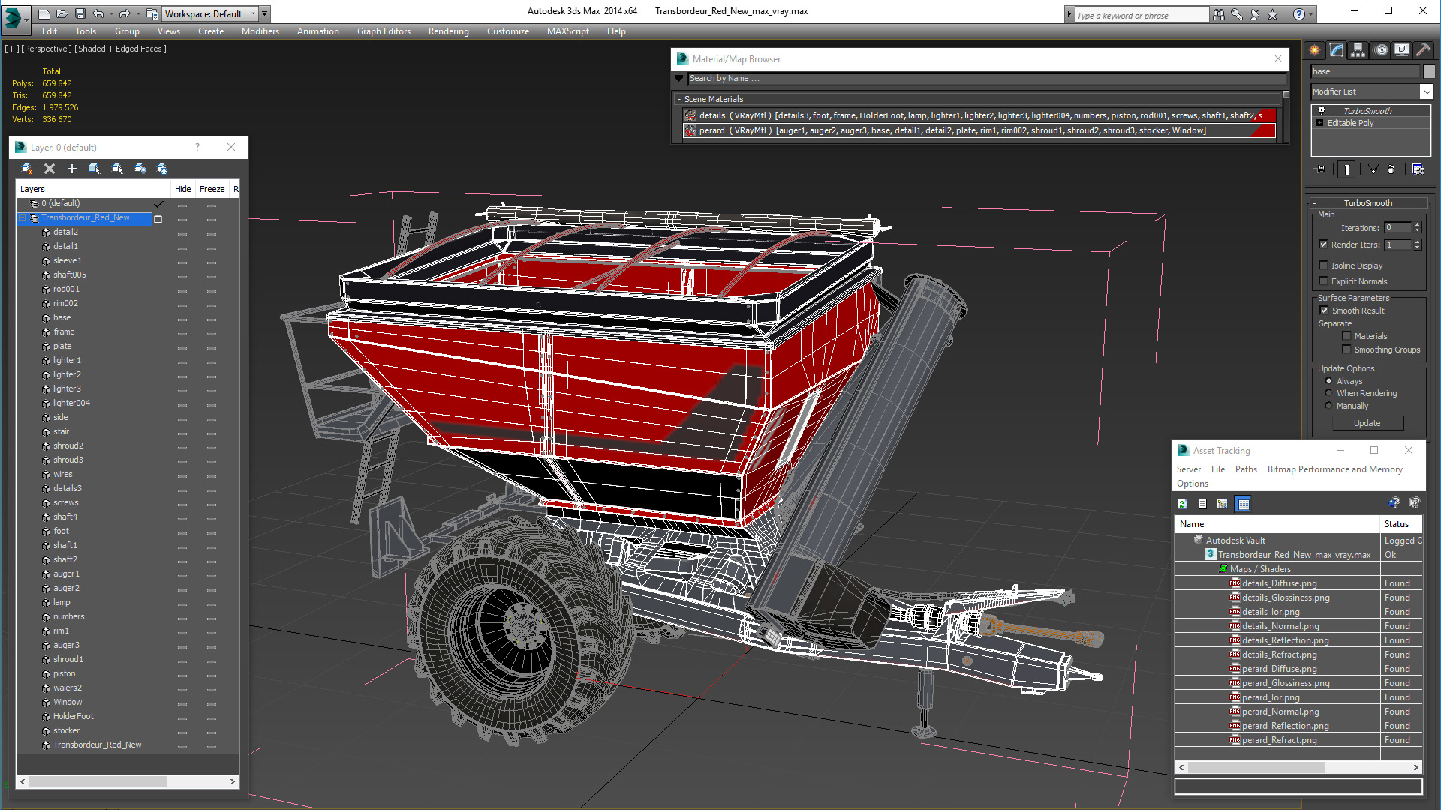This screenshot has height=810, width=1441.
Task: Open Paths menu in Asset Tracking
Action: (1245, 469)
